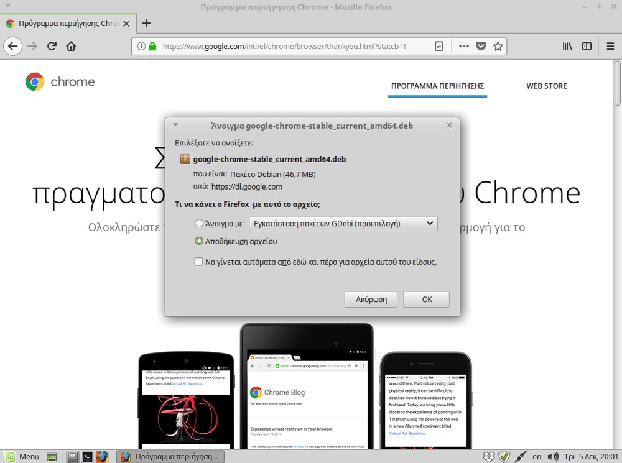Click the file name google-chrome-stable_current_amd64.deb
The width and height of the screenshot is (622, 463).
[x=269, y=159]
